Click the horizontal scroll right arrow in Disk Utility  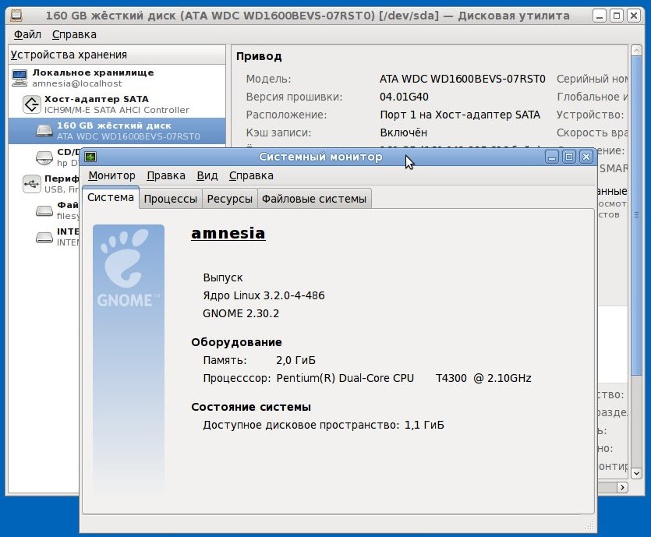622,487
